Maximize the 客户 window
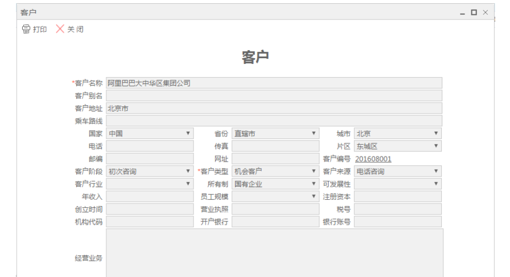The image size is (510, 277). (474, 12)
